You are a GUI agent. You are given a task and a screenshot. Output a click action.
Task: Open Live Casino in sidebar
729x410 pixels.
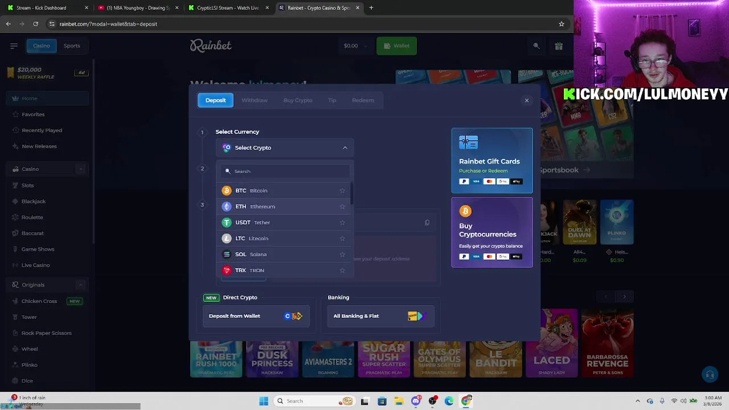tap(47, 265)
